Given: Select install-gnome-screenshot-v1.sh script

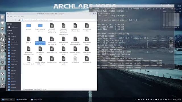Looking at the screenshot, I should click(x=75, y=41).
